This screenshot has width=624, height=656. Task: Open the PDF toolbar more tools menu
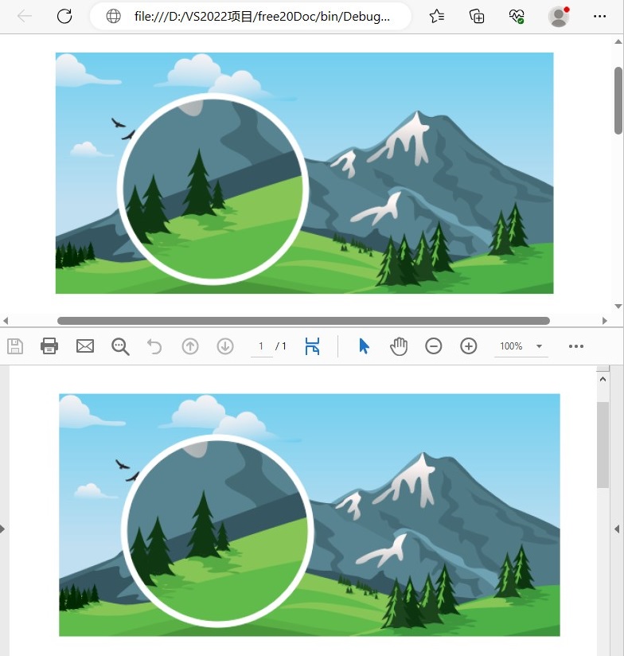(x=576, y=346)
